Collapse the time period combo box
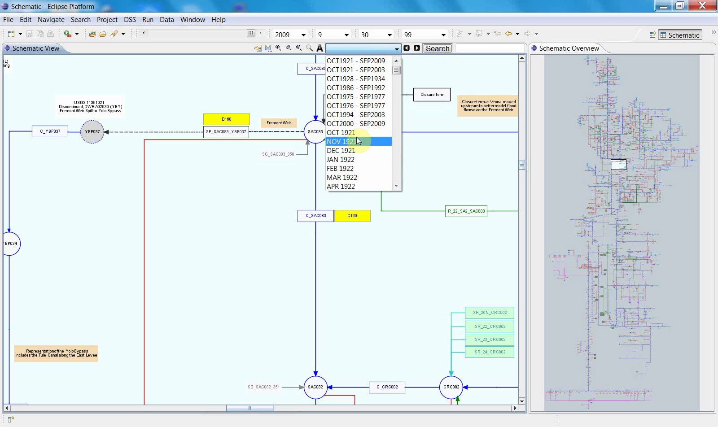Viewport: 718px width, 427px height. coord(397,48)
